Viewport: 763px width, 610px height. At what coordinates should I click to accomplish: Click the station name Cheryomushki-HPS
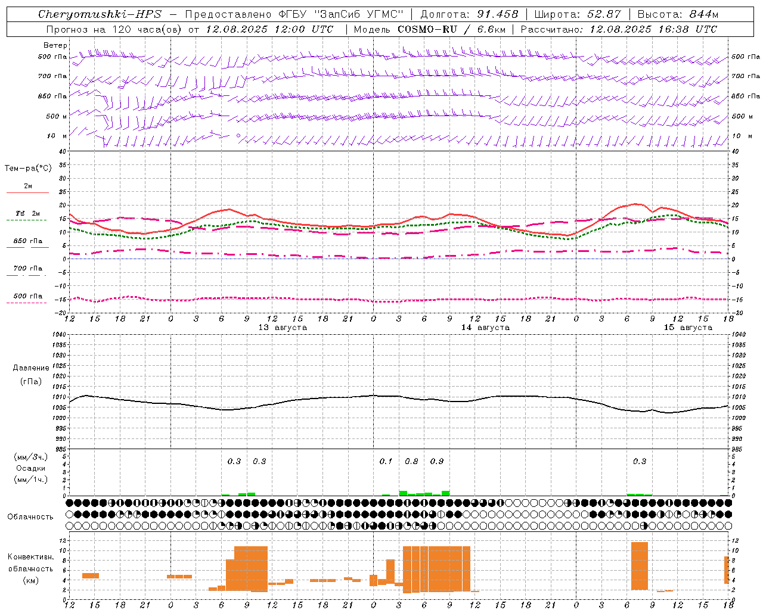point(100,14)
